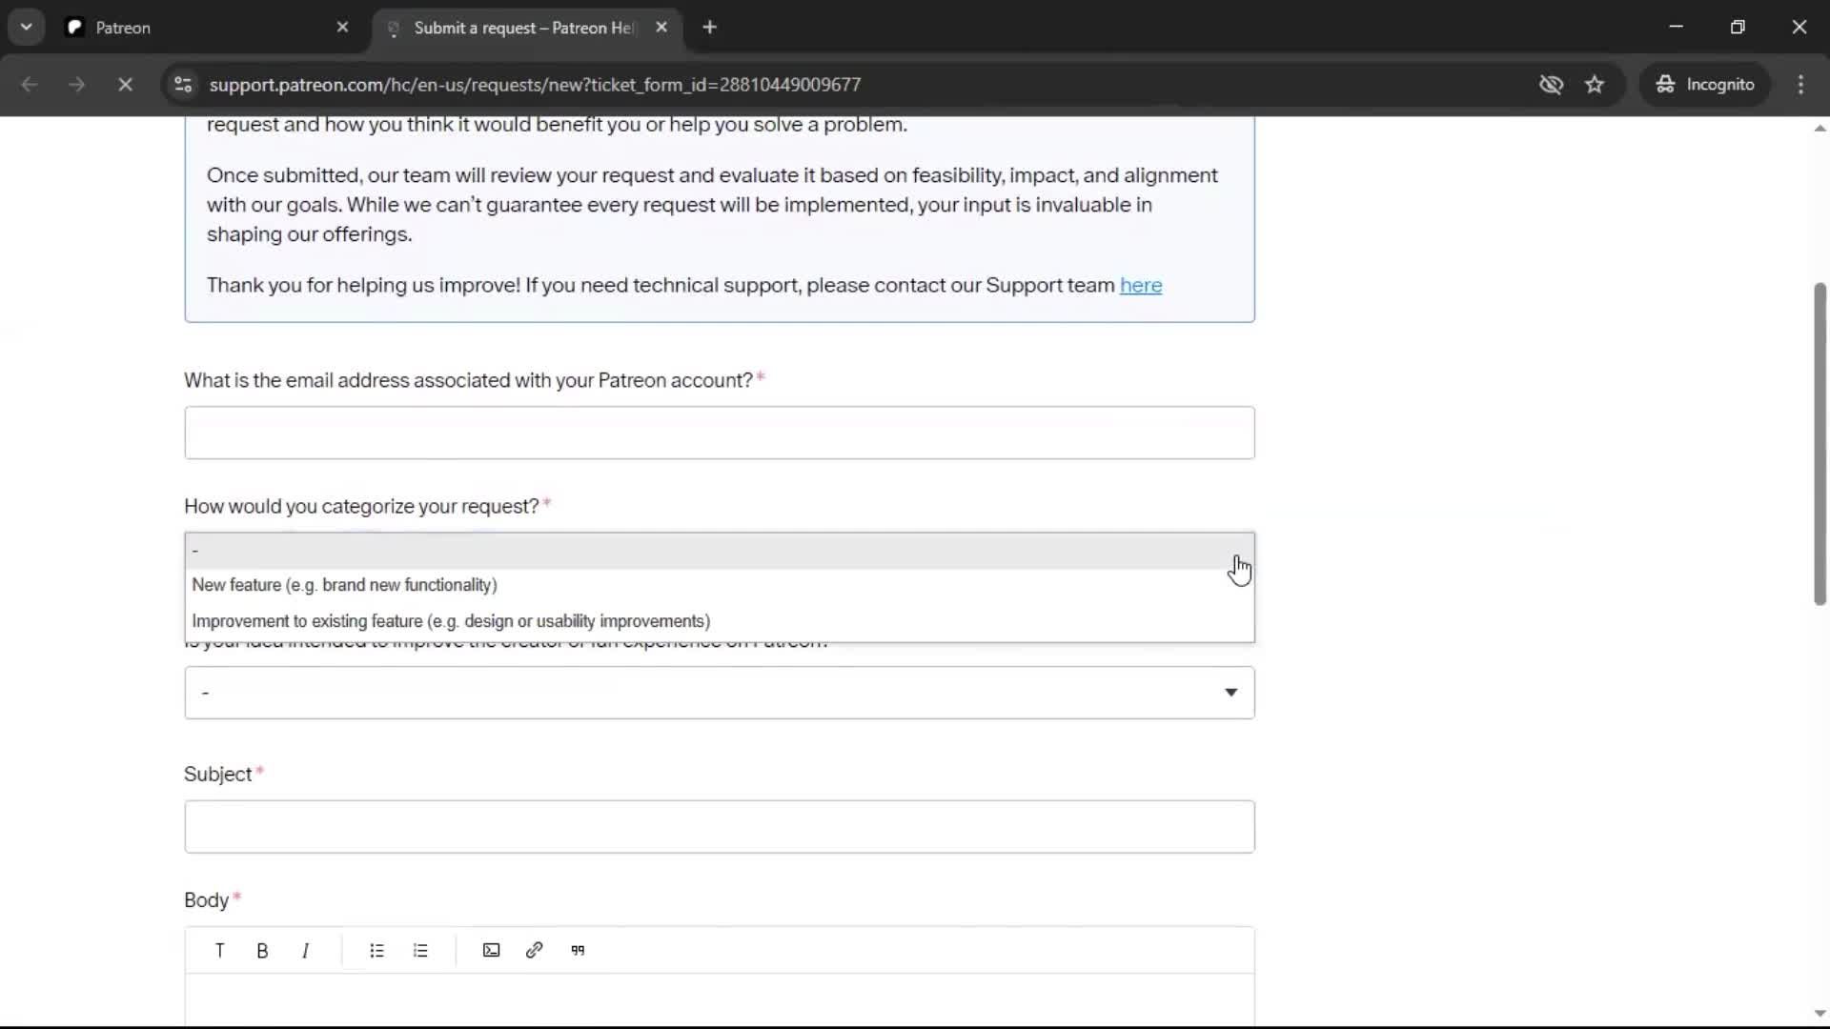Viewport: 1830px width, 1029px height.
Task: Click the third-party cookies blocked eye icon
Action: (x=1551, y=85)
